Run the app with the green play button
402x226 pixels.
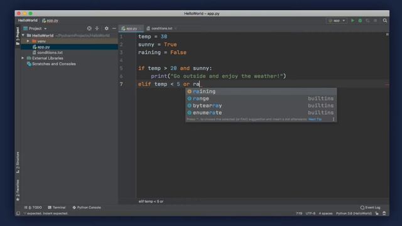click(352, 21)
